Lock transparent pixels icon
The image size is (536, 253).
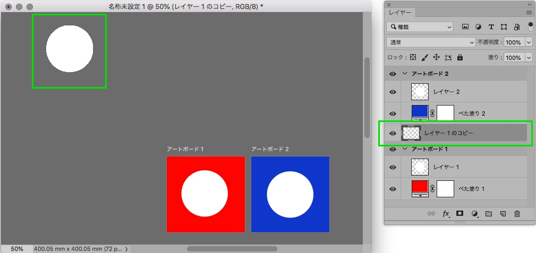tap(413, 57)
